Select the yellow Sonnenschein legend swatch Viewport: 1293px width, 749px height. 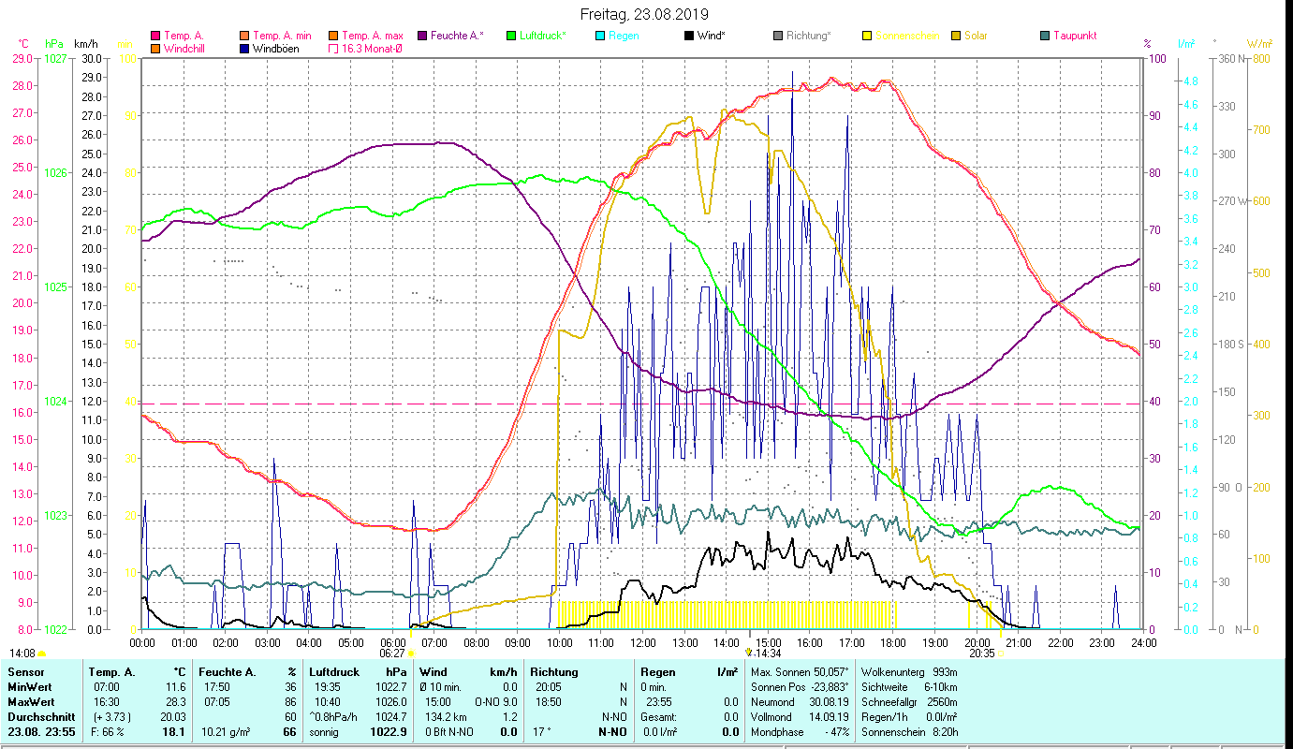click(867, 36)
